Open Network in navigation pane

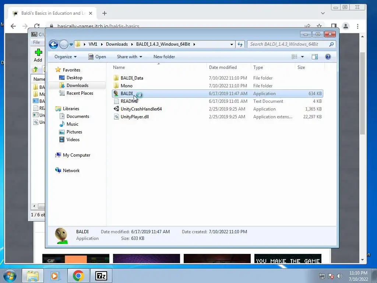(x=71, y=170)
